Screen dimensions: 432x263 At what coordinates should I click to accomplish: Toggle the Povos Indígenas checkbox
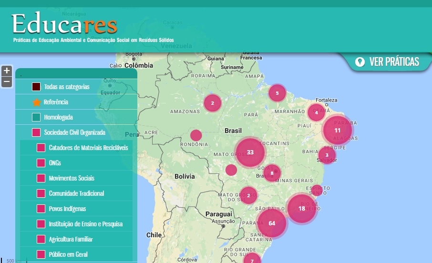[x=41, y=209]
